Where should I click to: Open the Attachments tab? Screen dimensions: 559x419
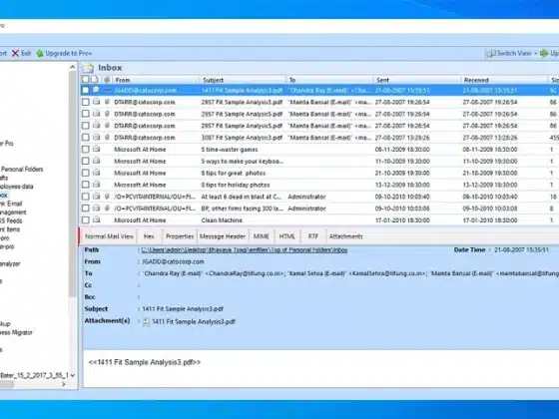point(345,236)
